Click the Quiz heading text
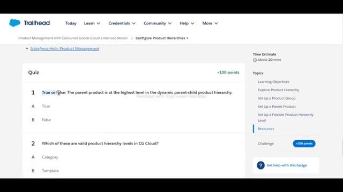Image resolution: width=343 pixels, height=192 pixels. [x=33, y=73]
